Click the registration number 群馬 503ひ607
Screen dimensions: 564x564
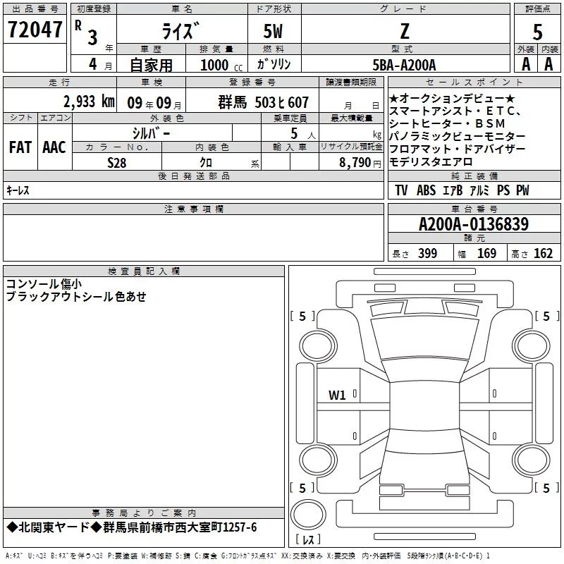coord(264,102)
